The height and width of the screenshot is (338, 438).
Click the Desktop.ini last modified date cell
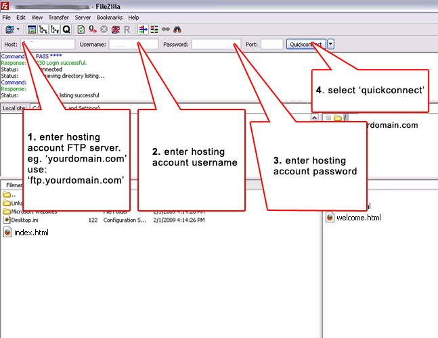[x=179, y=220]
